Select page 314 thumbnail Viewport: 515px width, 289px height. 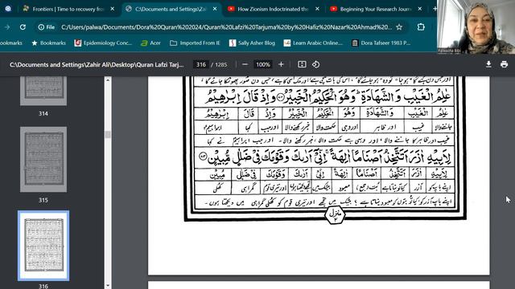tap(43, 91)
